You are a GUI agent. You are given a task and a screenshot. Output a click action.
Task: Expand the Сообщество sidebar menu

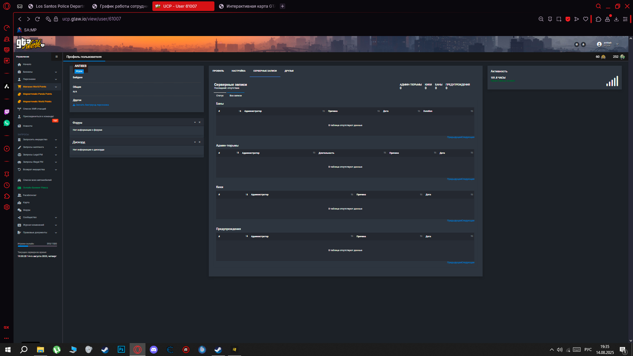pyautogui.click(x=38, y=218)
